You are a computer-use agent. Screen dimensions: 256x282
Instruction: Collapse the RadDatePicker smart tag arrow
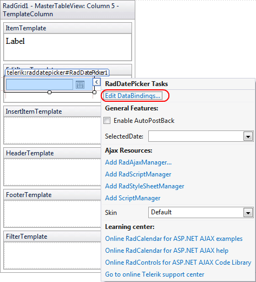coord(96,82)
